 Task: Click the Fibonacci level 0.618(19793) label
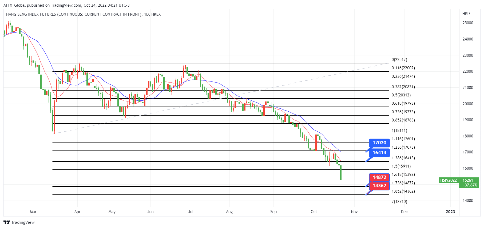coord(403,103)
